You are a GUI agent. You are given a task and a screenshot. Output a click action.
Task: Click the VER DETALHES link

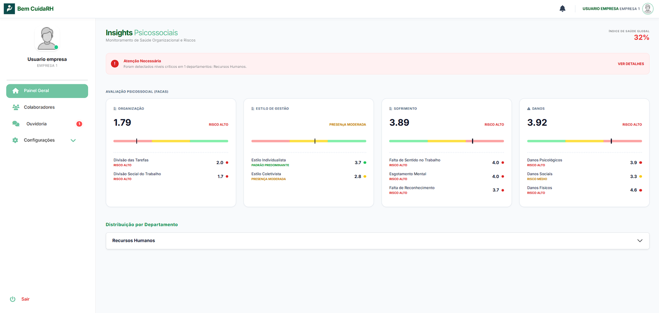pyautogui.click(x=631, y=64)
